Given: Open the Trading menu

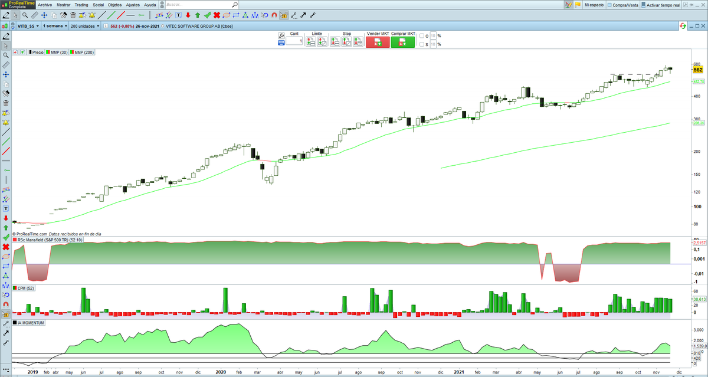Looking at the screenshot, I should click(81, 4).
